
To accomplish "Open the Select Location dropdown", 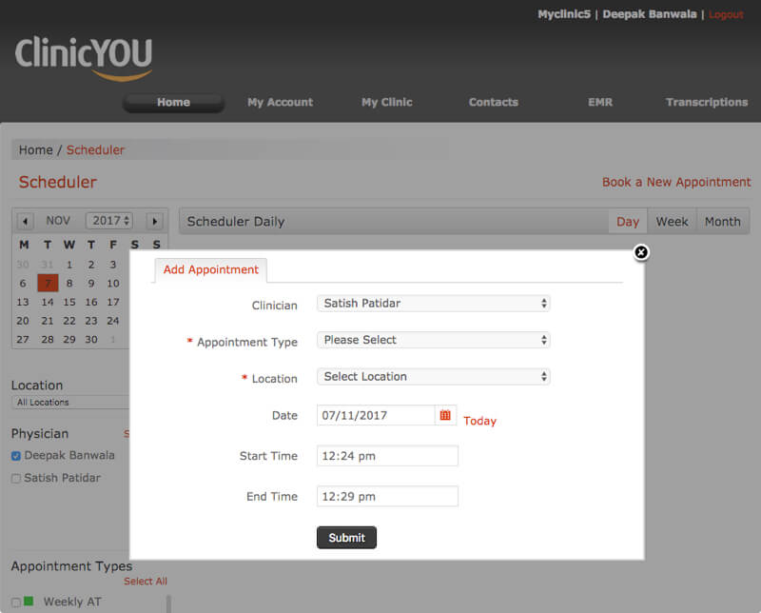I will (433, 377).
